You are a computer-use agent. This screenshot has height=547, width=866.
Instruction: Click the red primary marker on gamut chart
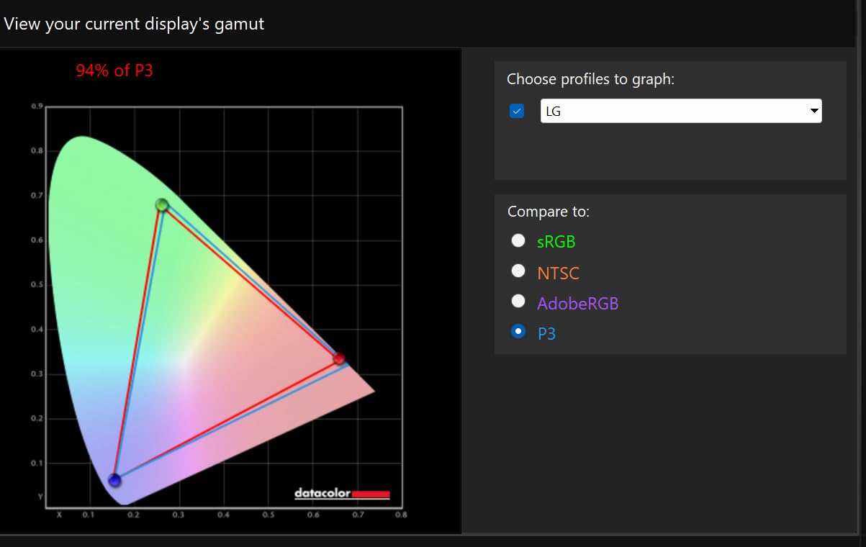click(339, 358)
